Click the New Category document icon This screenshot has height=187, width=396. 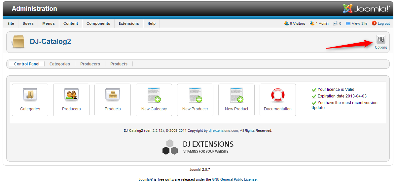coord(154,95)
